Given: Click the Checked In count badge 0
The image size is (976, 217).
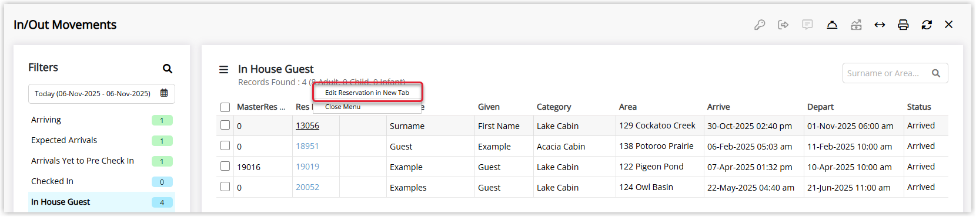Looking at the screenshot, I should [x=162, y=182].
